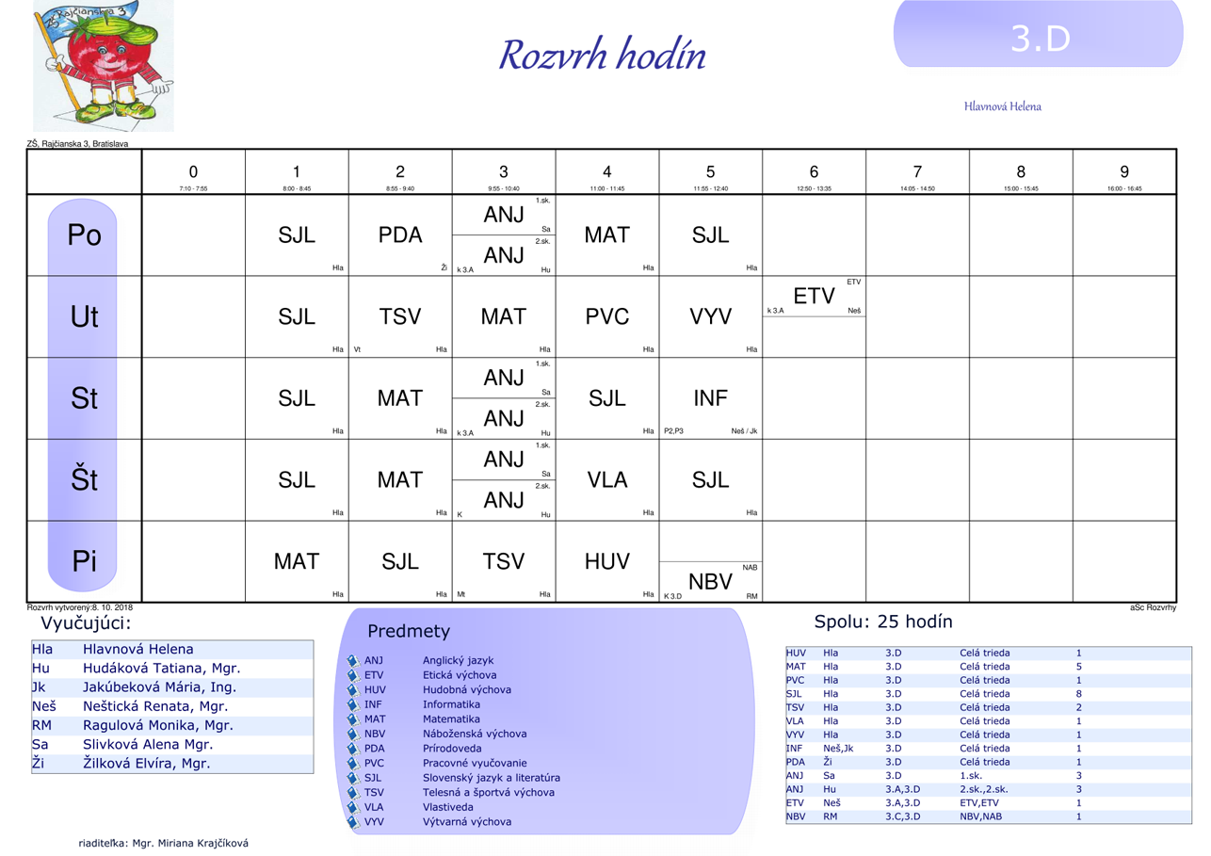Viewport: 1211px width, 856px height.
Task: Click Monday's PDA lesson cell
Action: click(400, 235)
